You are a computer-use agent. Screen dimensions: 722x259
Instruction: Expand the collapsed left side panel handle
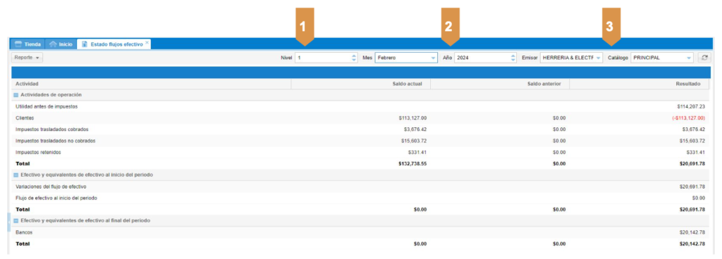8,222
